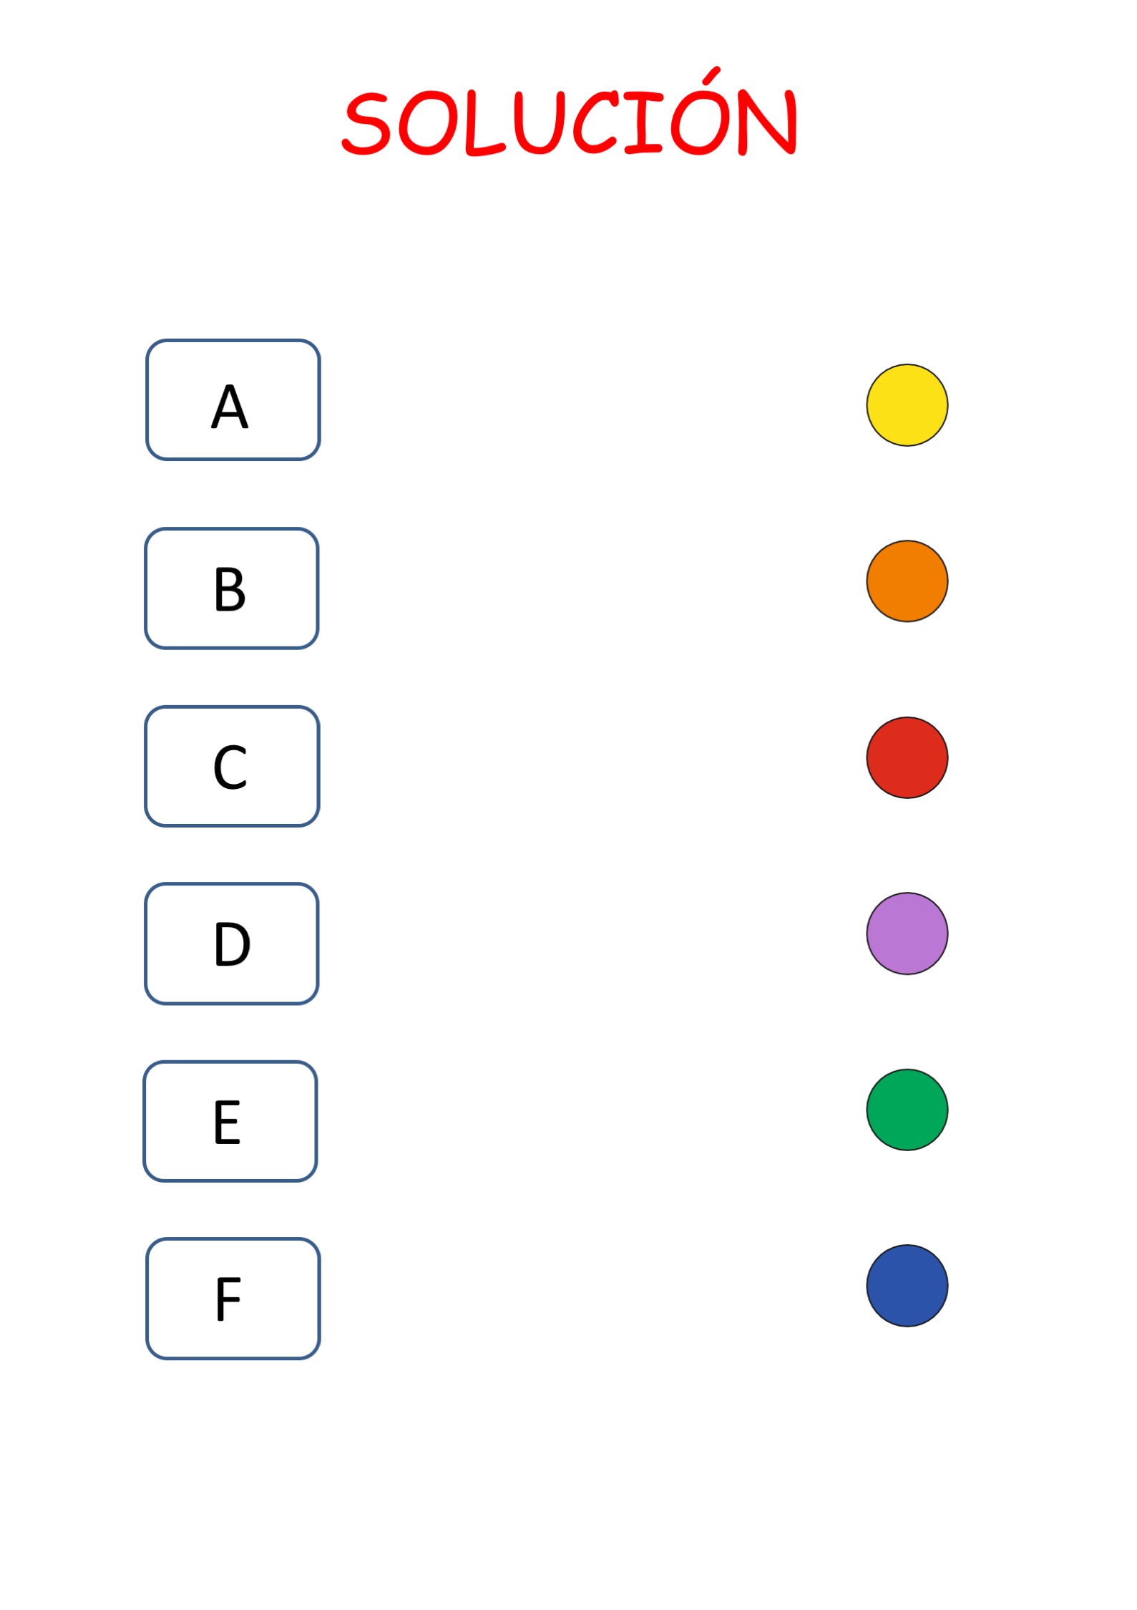Click the letter L in the red title
This screenshot has width=1137, height=1610.
(485, 123)
